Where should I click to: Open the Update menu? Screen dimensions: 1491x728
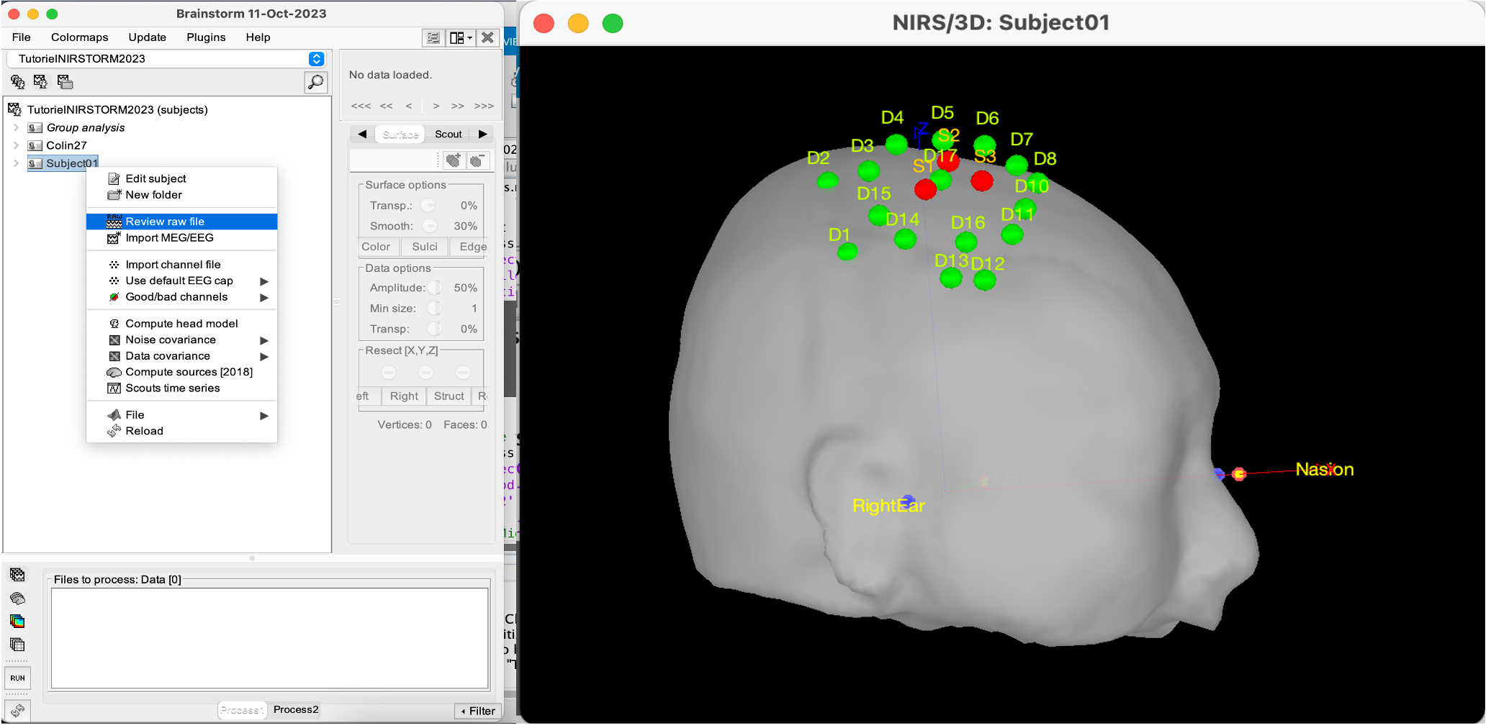click(x=148, y=37)
